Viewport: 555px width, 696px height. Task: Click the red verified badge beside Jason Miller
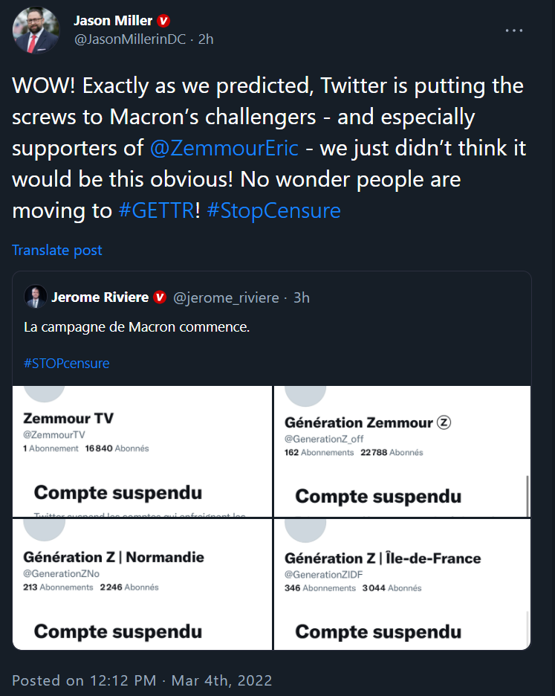coord(163,21)
